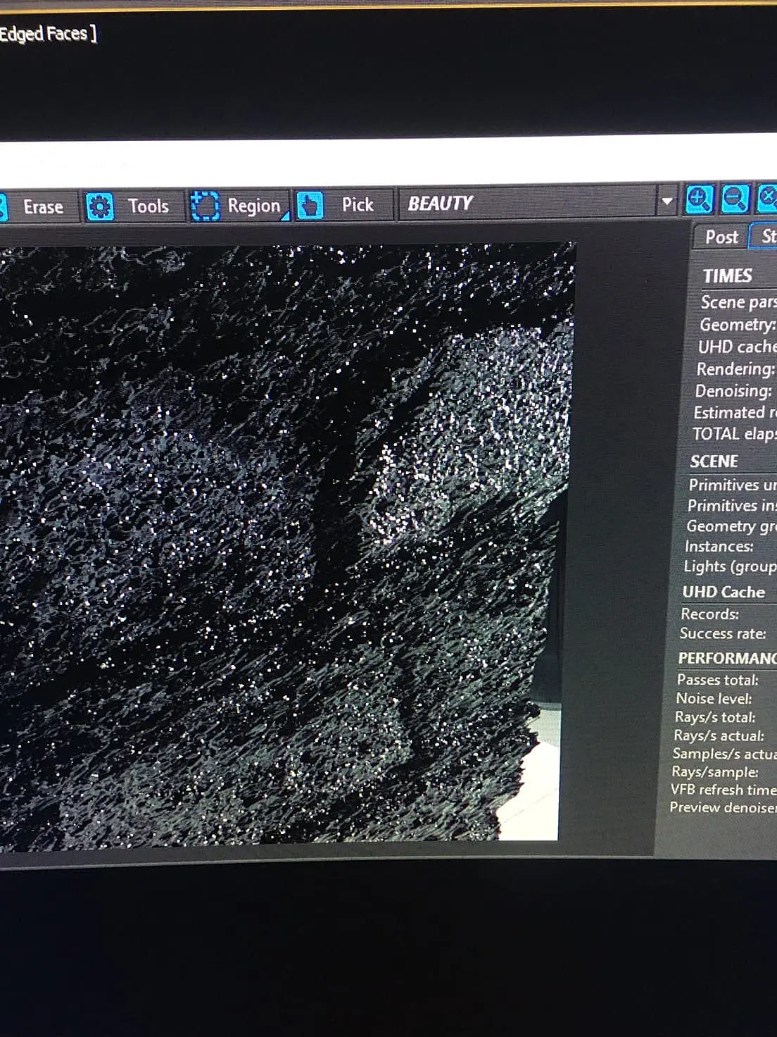Screen dimensions: 777x1037
Task: Zoom in with the magnifier plus icon
Action: (x=699, y=199)
